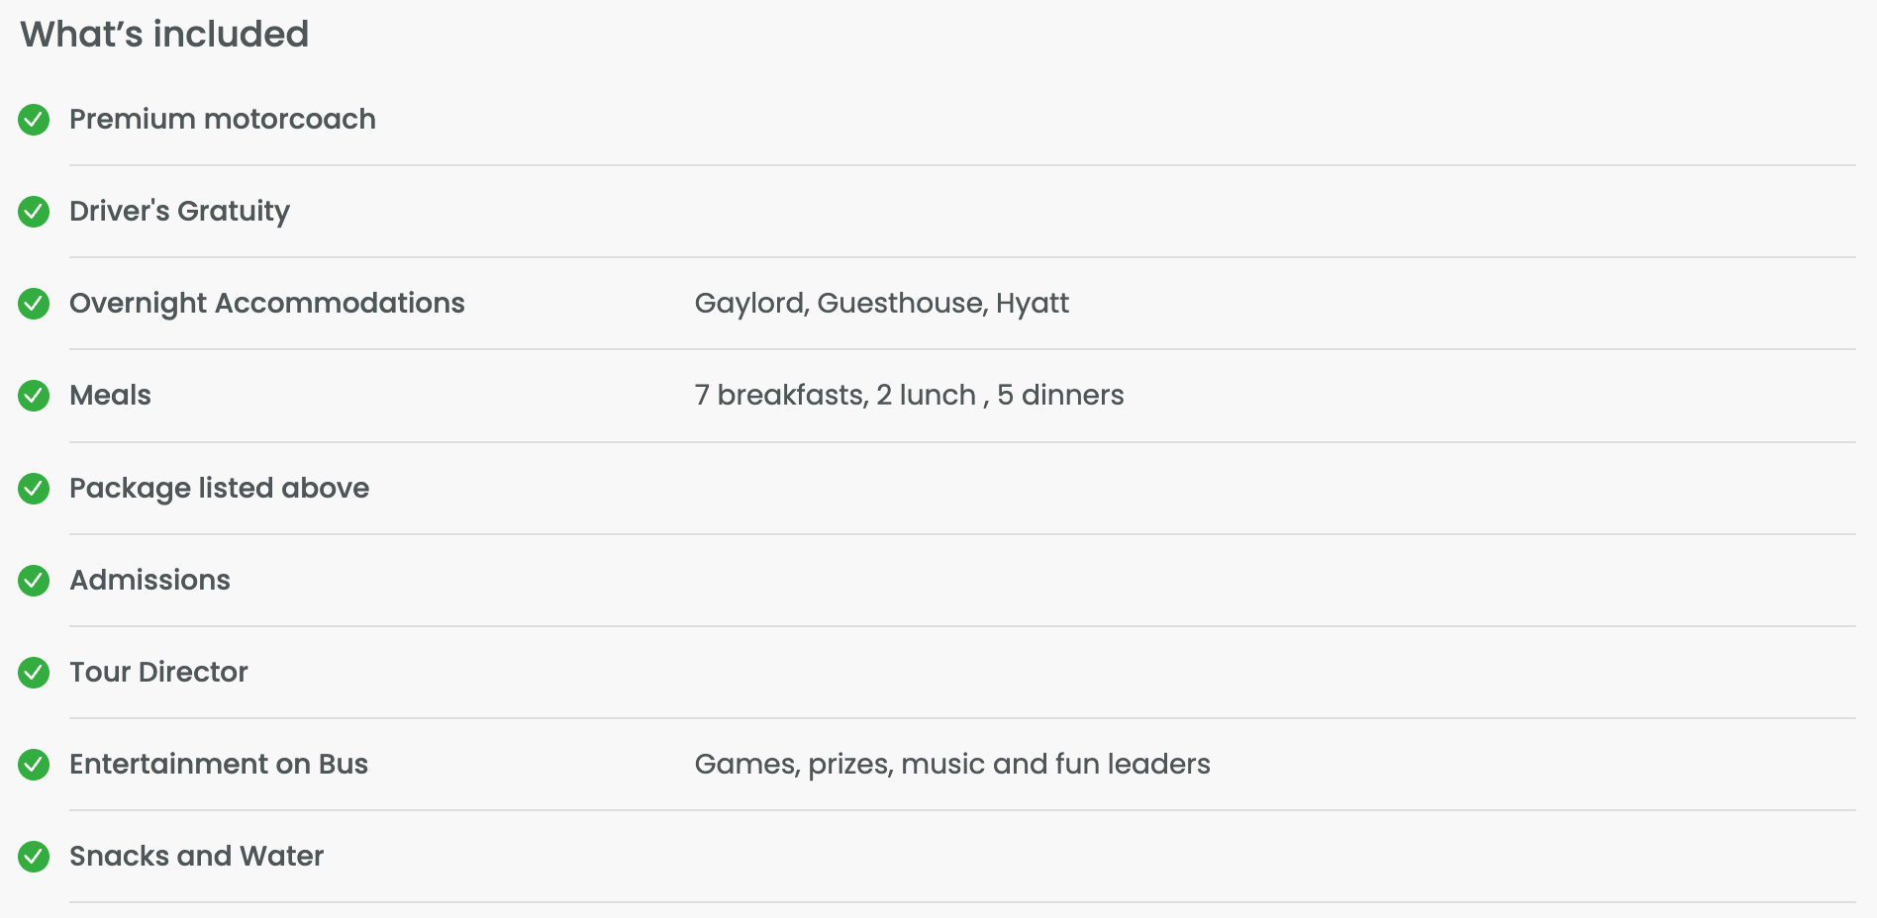The height and width of the screenshot is (918, 1877).
Task: Click the checkmark icon next to Driver's Gratuity
Action: point(34,212)
